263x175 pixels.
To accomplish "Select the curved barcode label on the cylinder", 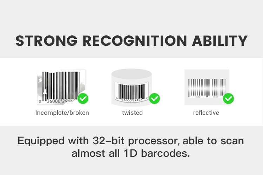I will 131,92.
